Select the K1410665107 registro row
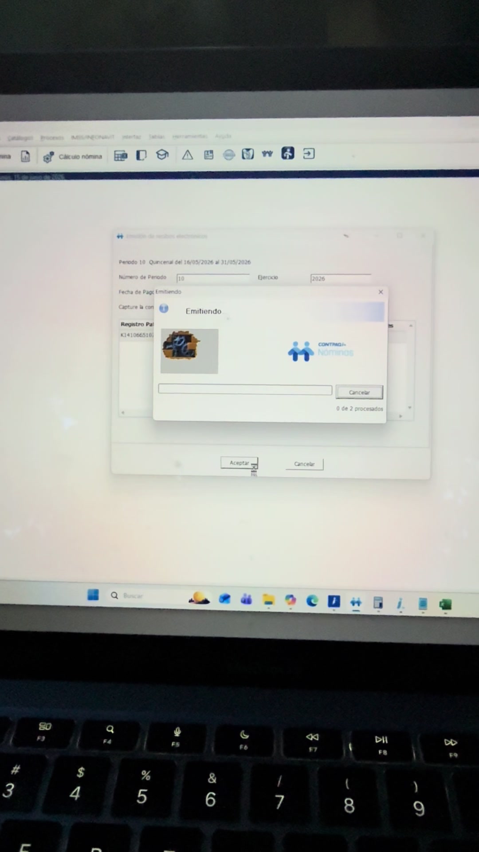Viewport: 479px width, 852px height. click(137, 335)
